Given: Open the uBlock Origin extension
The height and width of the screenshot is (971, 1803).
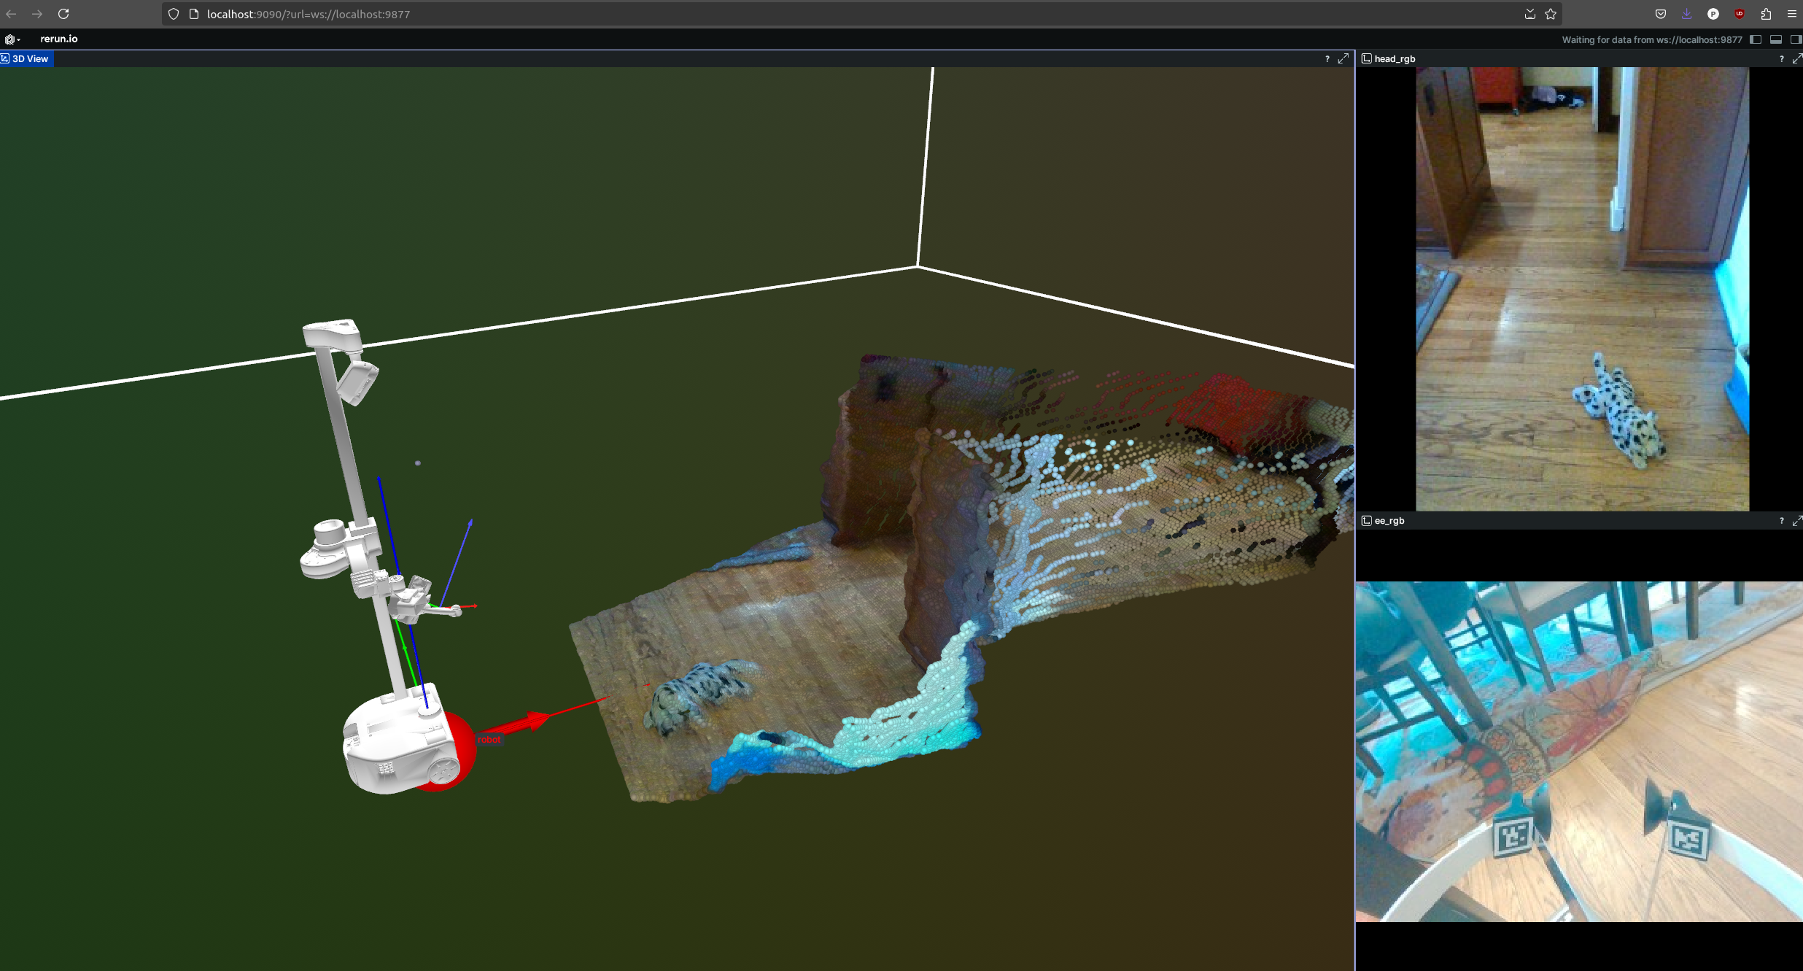Looking at the screenshot, I should (1740, 14).
